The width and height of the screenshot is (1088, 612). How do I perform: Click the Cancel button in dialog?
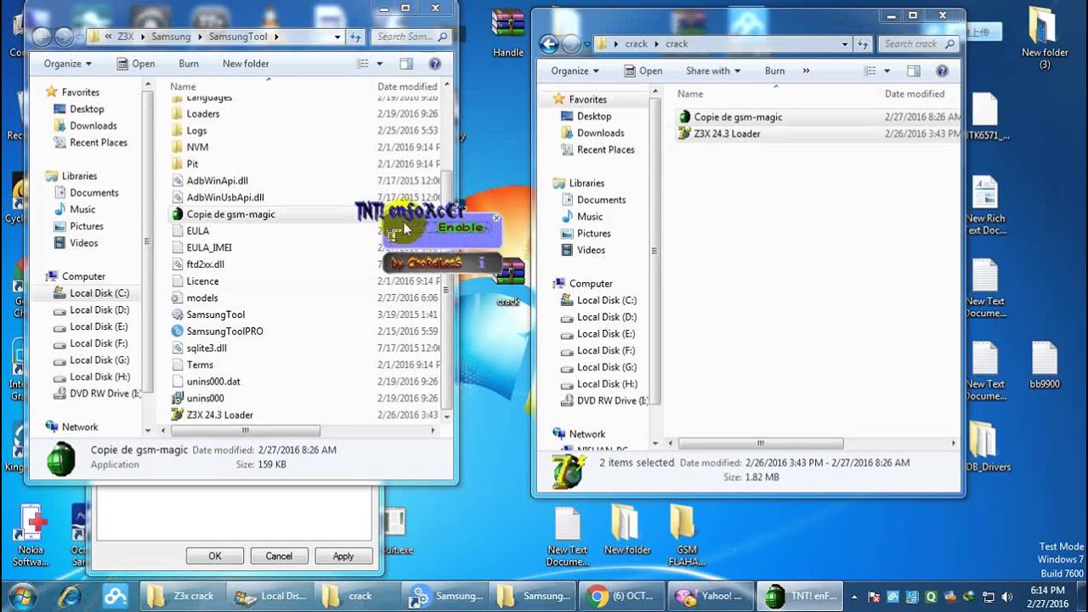coord(279,556)
